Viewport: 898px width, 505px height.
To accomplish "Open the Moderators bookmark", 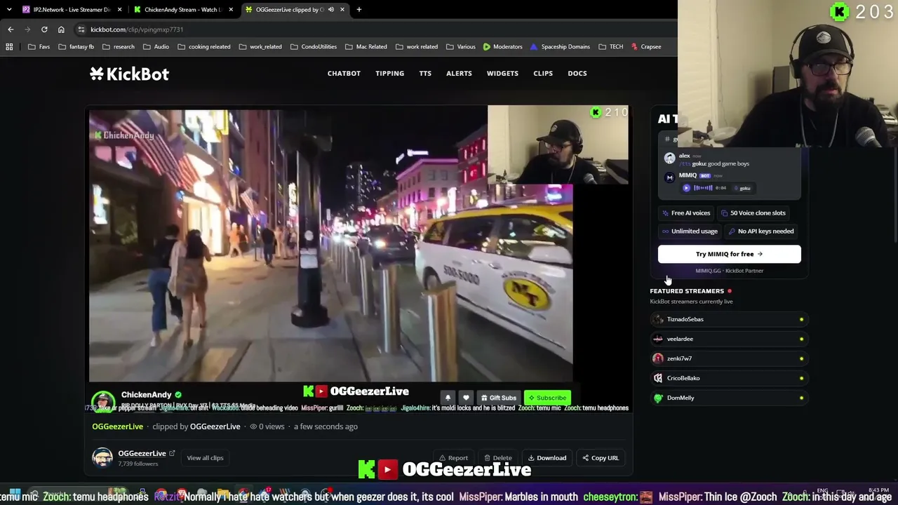I will click(502, 47).
